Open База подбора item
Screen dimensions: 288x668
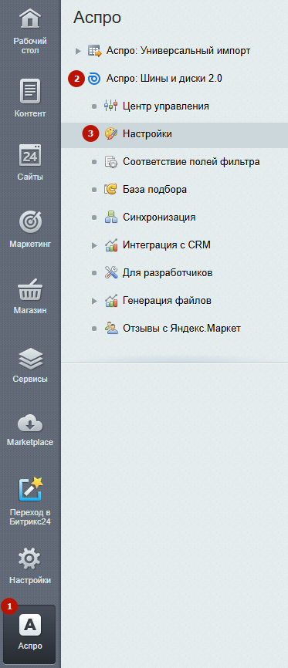click(155, 190)
